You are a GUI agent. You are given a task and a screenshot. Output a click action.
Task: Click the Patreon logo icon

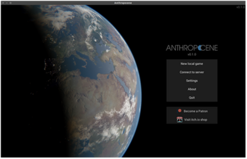[179, 111]
